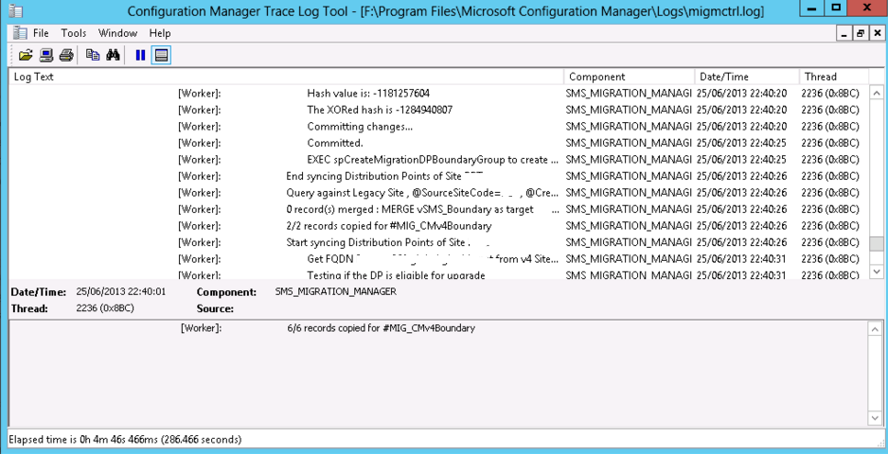Click the log list scrollbar thumb
888x454 pixels.
[x=876, y=243]
